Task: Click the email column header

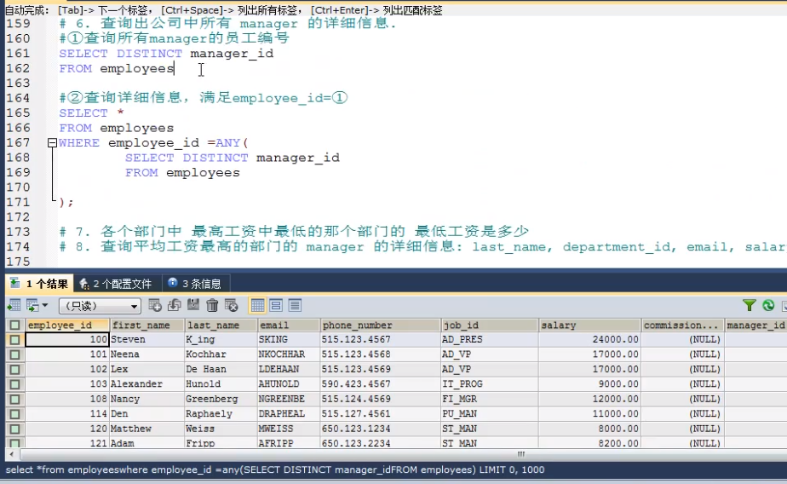Action: point(289,326)
